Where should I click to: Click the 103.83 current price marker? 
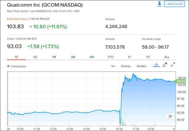point(180,81)
